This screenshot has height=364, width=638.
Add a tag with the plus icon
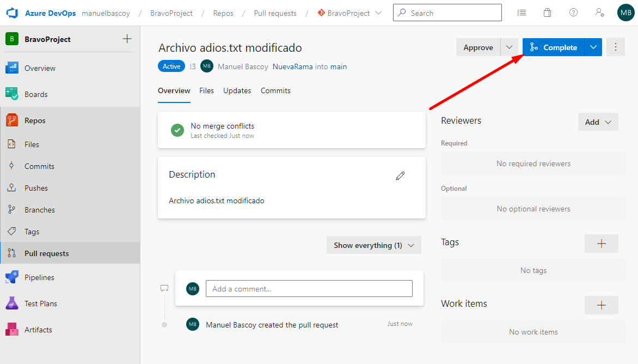tap(601, 244)
